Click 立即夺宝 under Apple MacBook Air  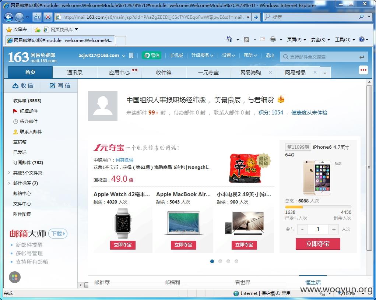click(183, 245)
